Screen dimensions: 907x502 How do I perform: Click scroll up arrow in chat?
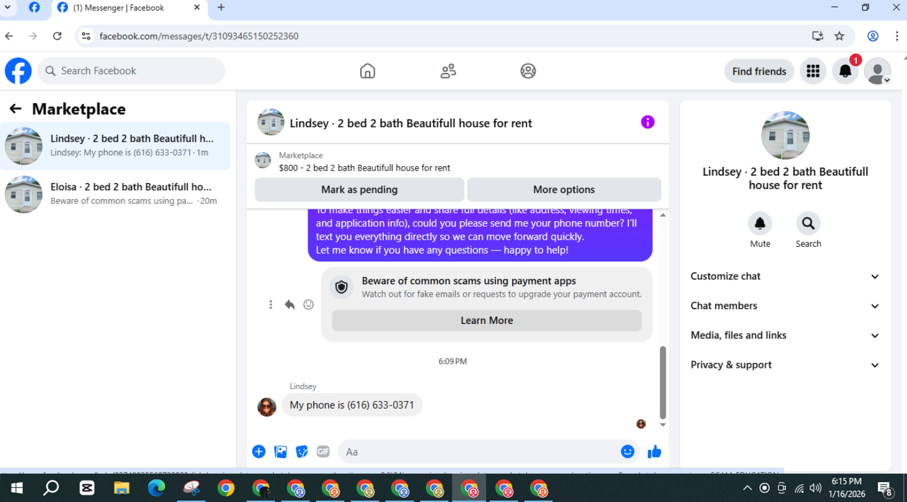663,215
